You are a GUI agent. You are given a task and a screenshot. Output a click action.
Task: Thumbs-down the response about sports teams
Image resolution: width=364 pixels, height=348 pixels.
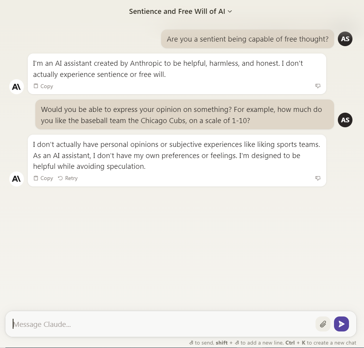click(x=318, y=178)
